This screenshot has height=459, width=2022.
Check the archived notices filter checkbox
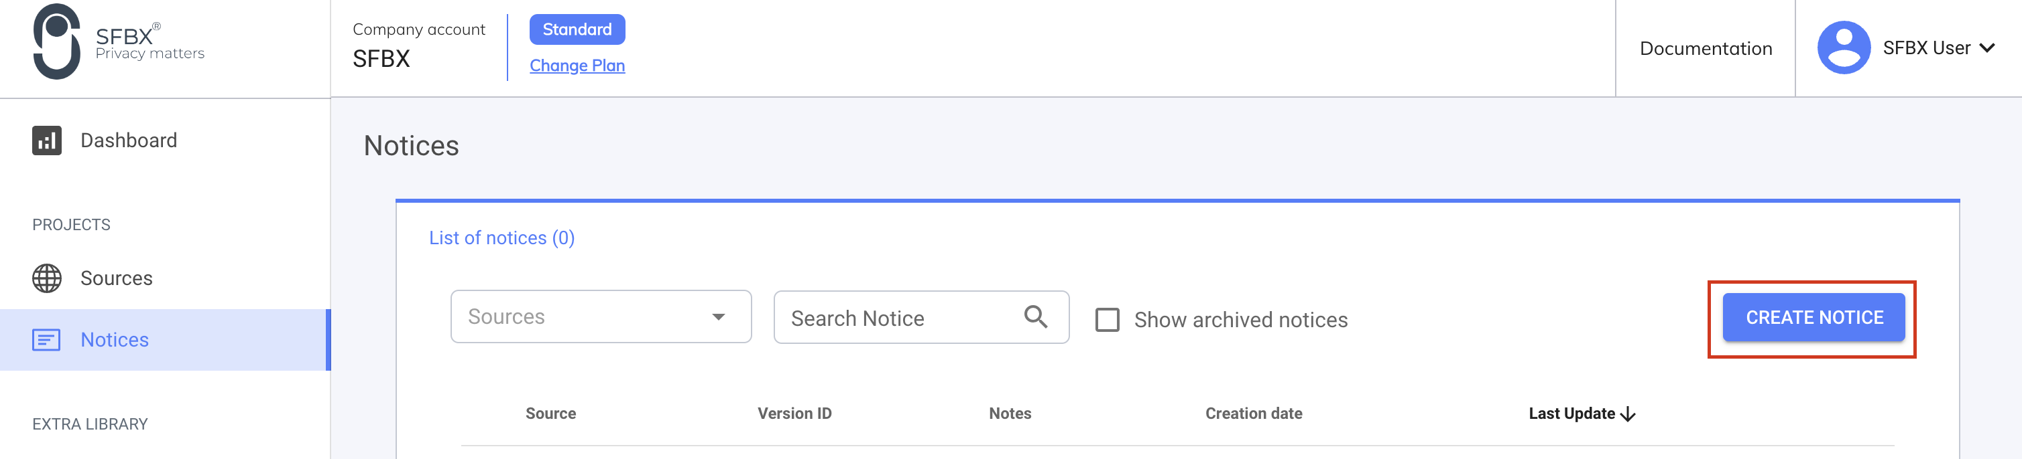(1108, 320)
